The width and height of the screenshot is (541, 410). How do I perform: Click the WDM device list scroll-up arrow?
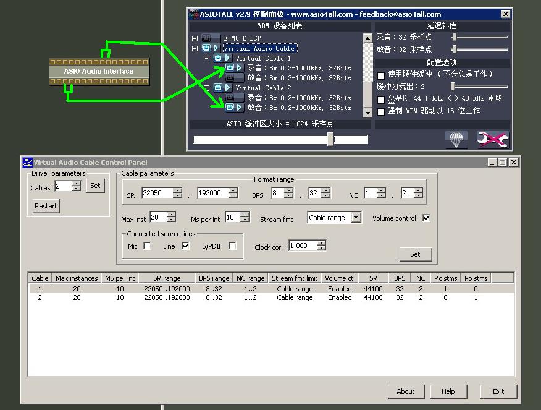(x=368, y=38)
